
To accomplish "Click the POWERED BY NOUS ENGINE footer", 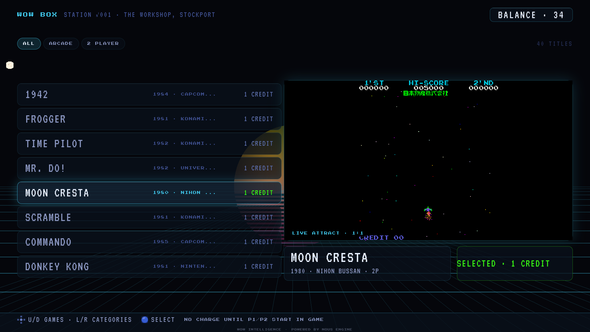I will 321,329.
